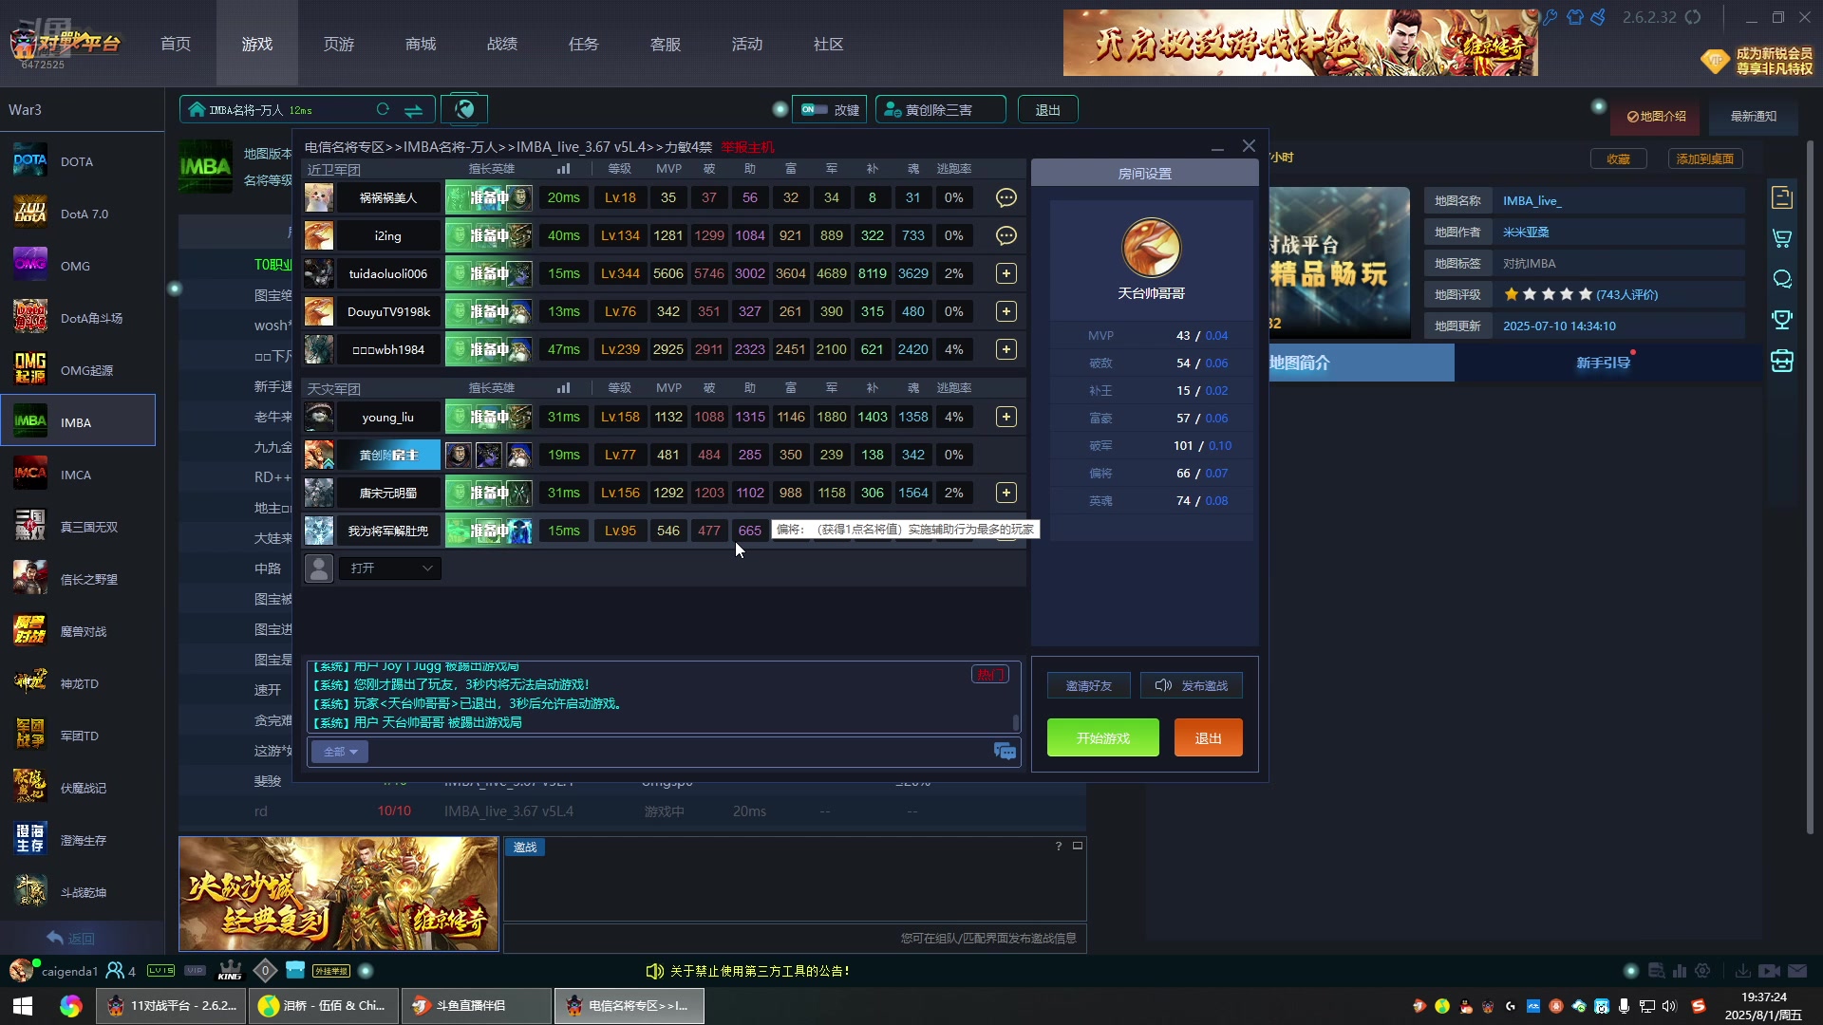Select the 地图介绍 tab
The width and height of the screenshot is (1823, 1025).
point(1656,116)
